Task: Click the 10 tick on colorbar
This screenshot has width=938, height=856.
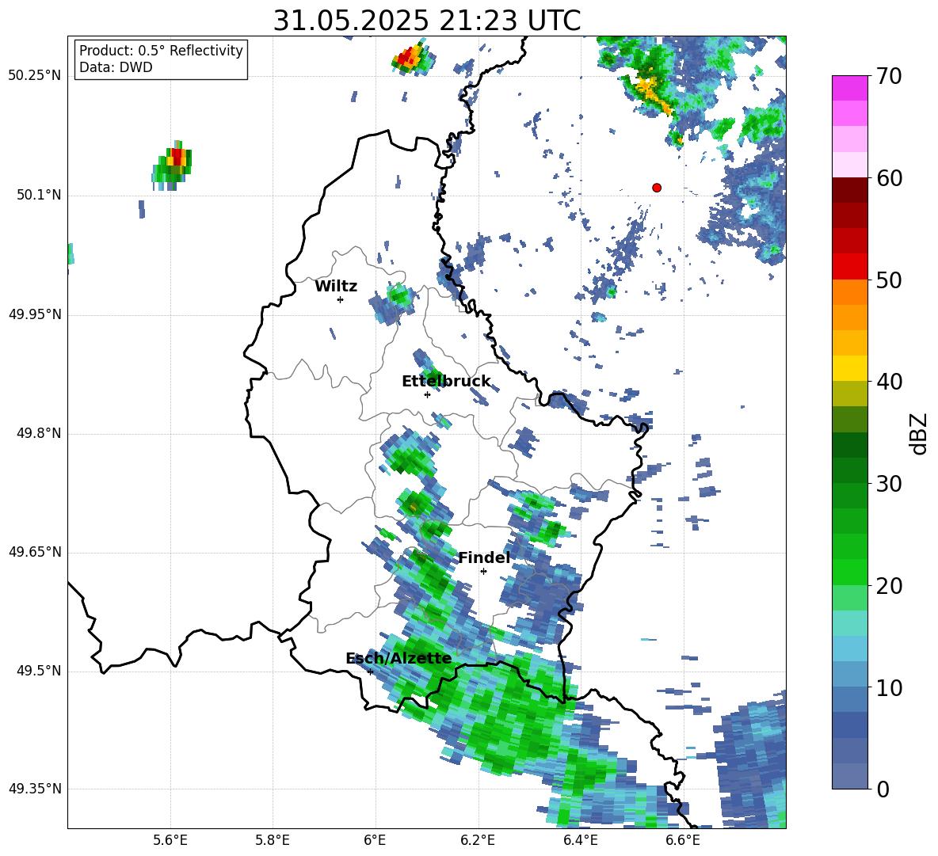Action: 890,688
